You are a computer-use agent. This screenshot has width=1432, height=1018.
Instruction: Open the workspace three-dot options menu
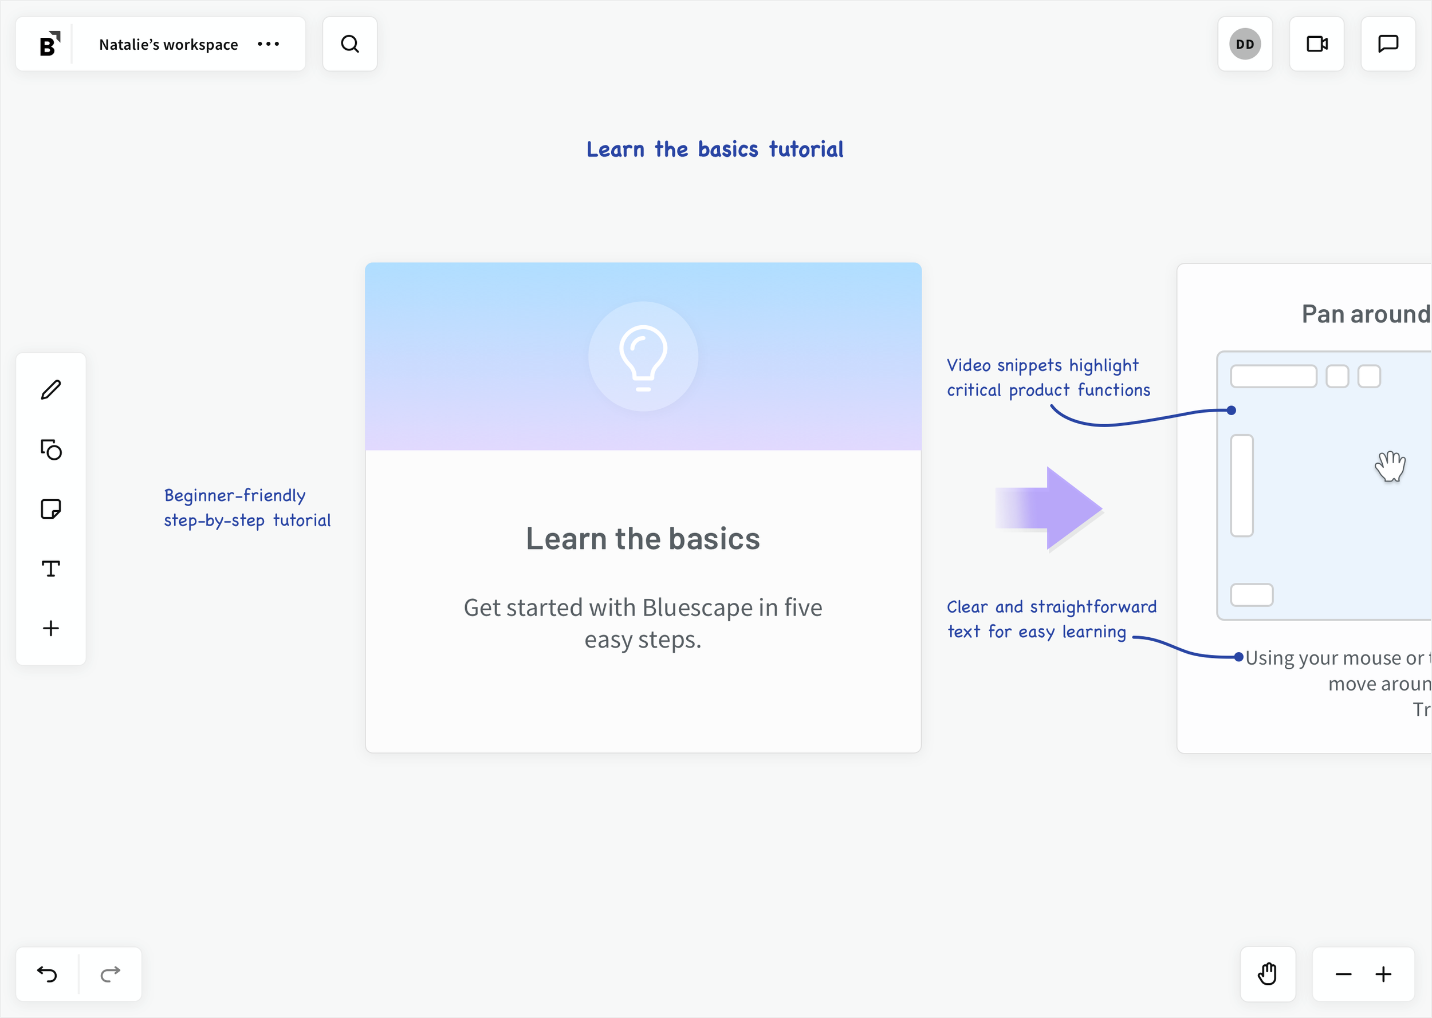(x=268, y=44)
